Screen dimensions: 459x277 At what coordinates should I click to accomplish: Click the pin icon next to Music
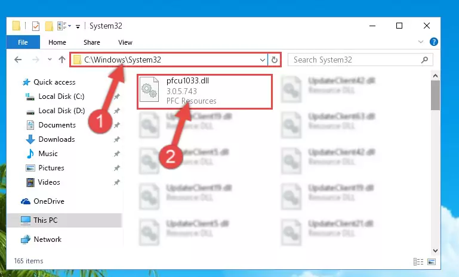(x=117, y=154)
